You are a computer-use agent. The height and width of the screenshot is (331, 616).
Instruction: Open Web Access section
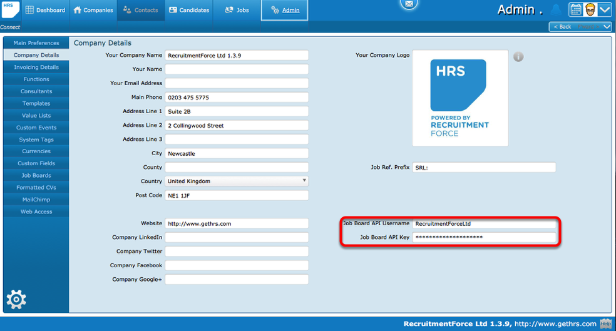36,211
